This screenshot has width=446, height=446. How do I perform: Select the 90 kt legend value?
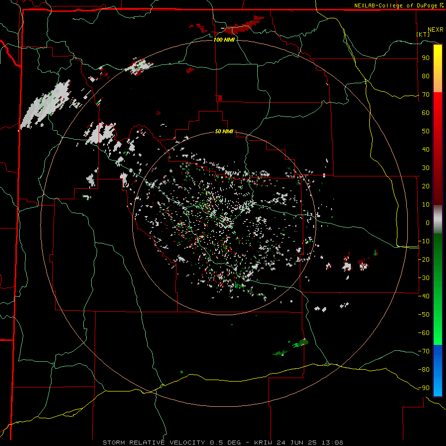pos(426,58)
